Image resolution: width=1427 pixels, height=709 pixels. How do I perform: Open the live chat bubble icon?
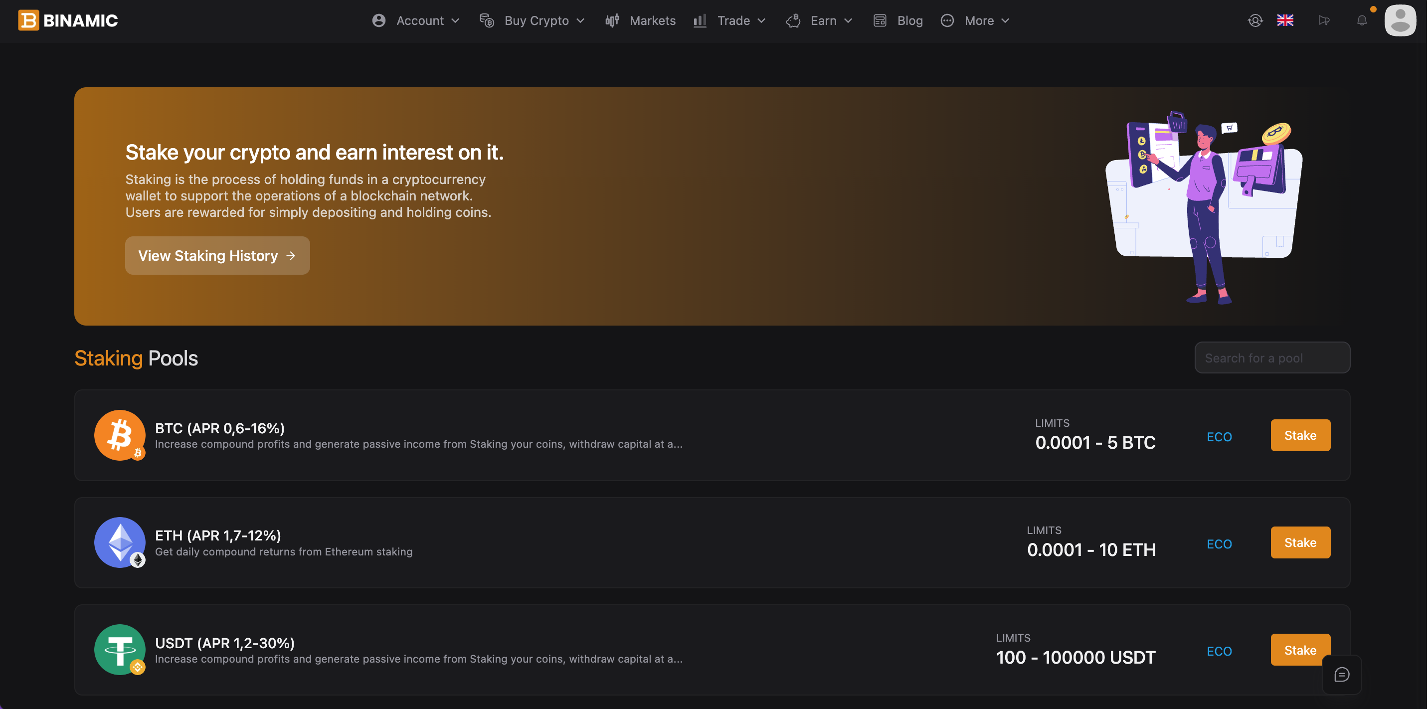(x=1341, y=674)
